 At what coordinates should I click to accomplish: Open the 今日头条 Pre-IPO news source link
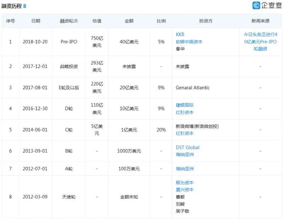(x=260, y=41)
